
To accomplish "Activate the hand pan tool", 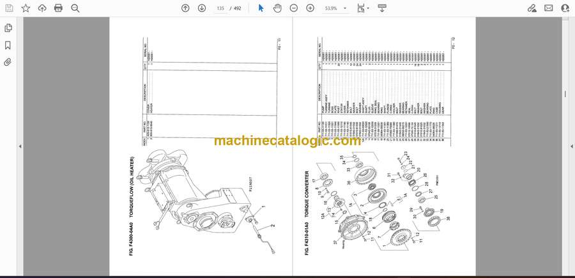I will point(277,8).
